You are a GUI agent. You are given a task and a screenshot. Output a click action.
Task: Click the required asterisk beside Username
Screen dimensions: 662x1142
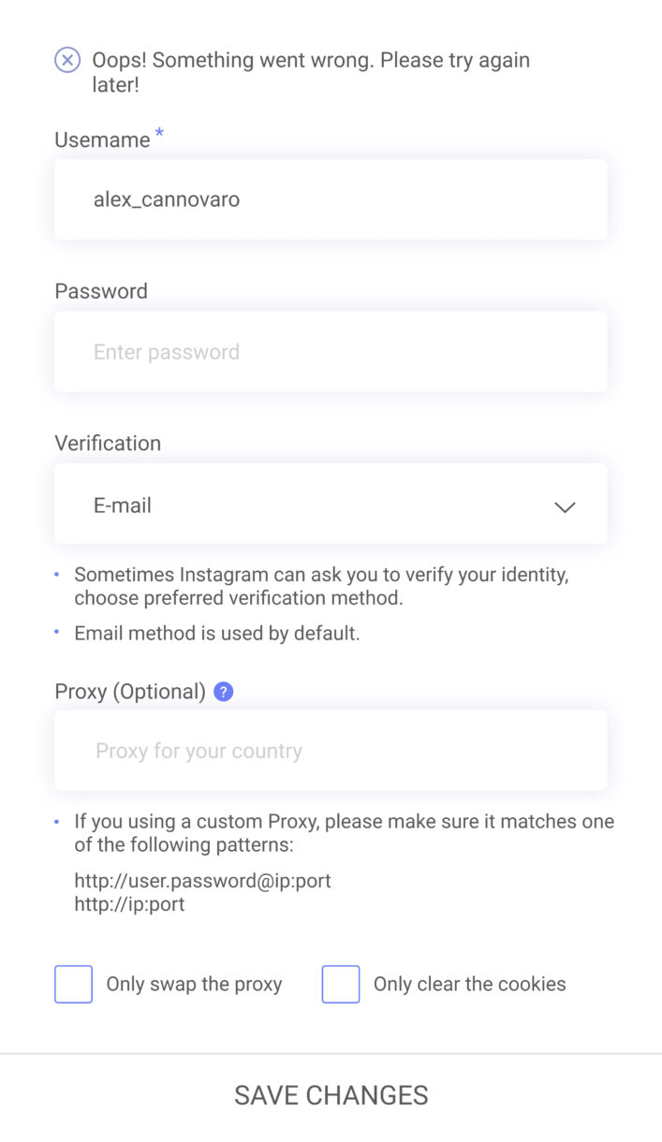click(x=159, y=135)
